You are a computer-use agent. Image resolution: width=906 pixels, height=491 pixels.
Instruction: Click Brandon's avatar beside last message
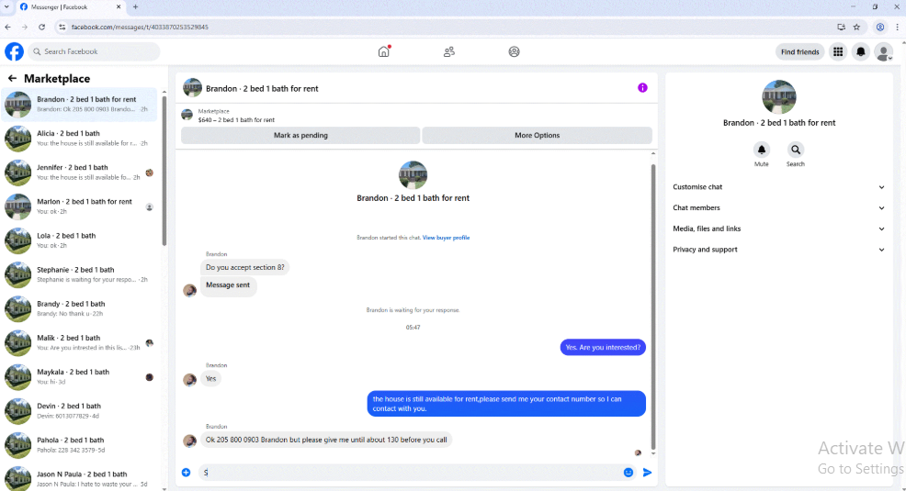[x=189, y=441]
